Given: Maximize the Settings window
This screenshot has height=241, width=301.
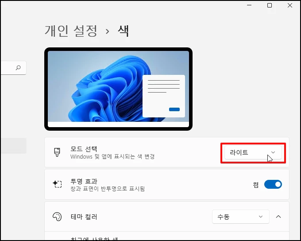Looking at the screenshot, I should (x=270, y=5).
